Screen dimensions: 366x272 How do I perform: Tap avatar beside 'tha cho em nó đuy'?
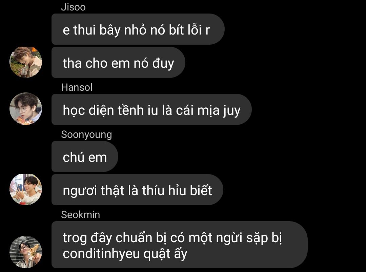(26, 62)
